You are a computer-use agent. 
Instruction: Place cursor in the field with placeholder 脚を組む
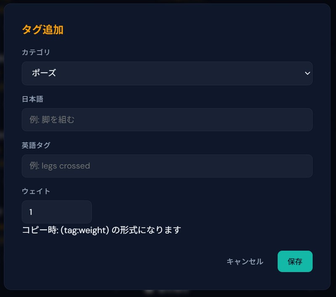pos(167,119)
